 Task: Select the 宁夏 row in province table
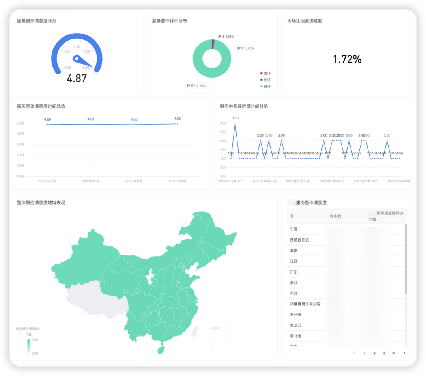[294, 229]
